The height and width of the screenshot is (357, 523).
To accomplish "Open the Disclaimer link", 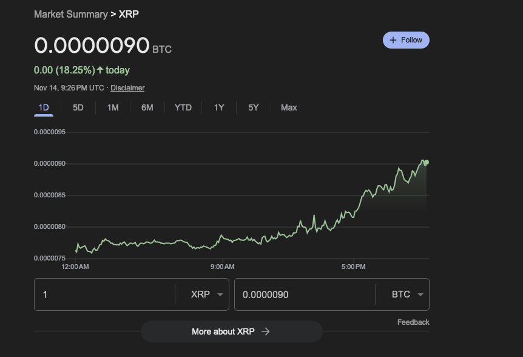I will tap(127, 88).
